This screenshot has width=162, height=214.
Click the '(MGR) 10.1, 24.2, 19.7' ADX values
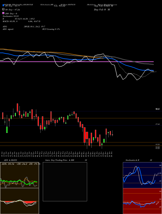34,27
